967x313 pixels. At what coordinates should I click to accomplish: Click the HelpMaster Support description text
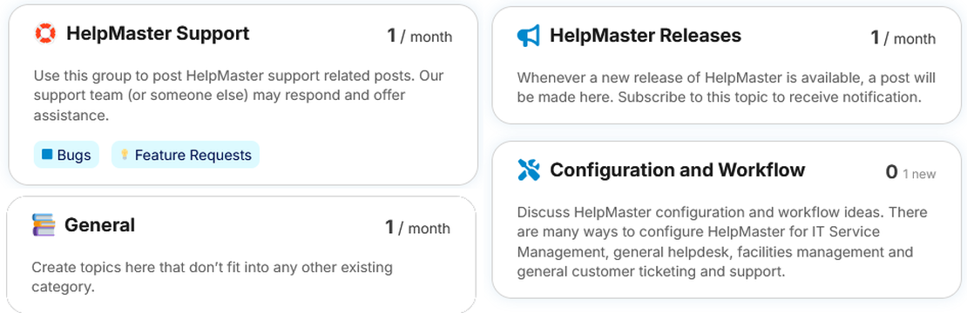(239, 96)
